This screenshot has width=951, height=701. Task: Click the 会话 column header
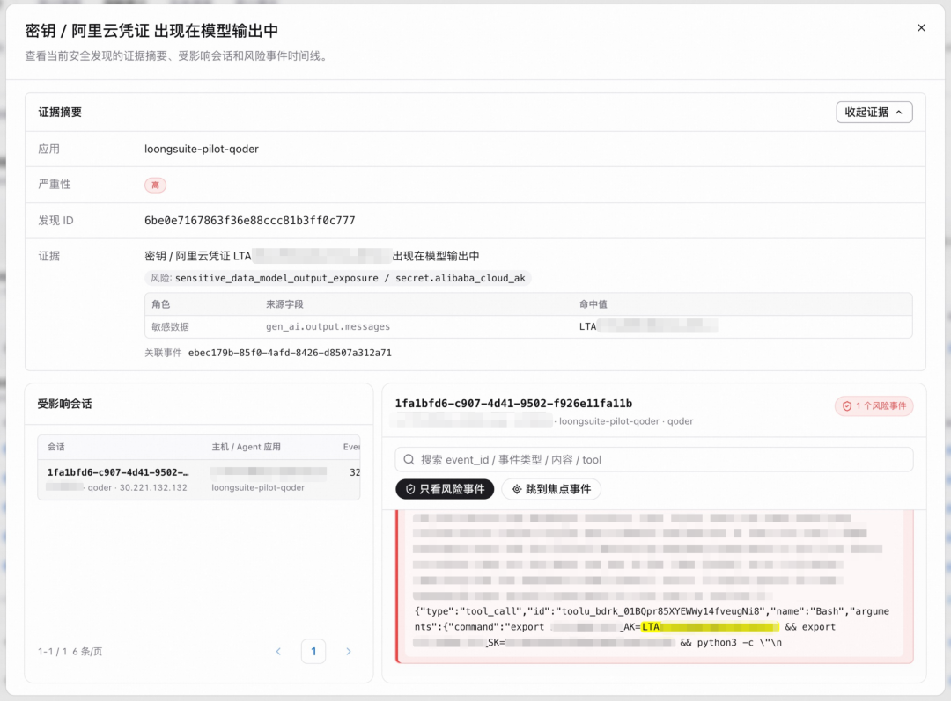(x=55, y=447)
